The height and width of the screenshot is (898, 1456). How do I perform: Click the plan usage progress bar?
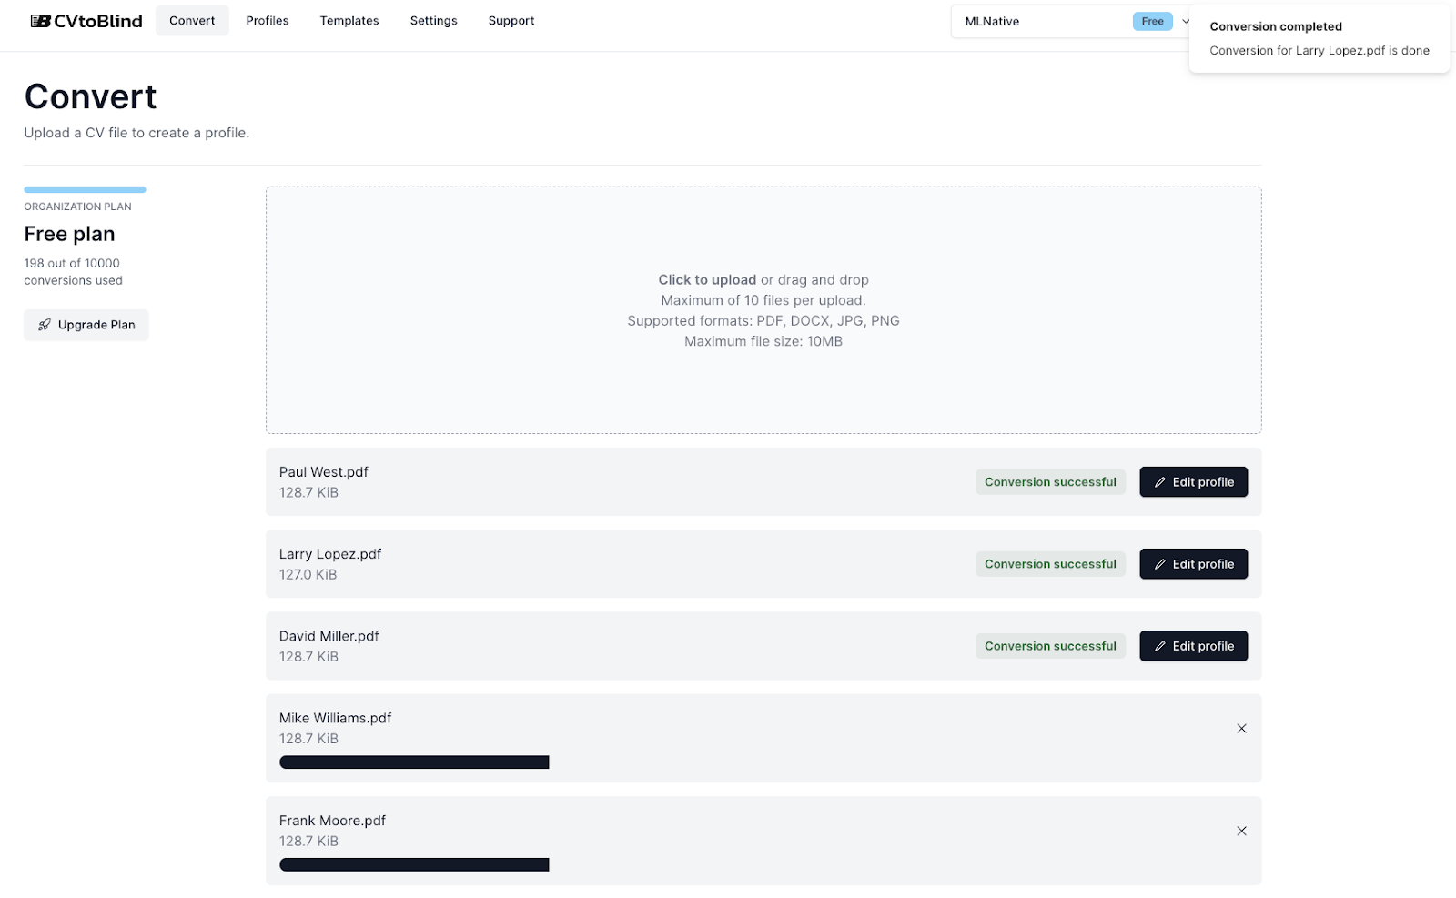[85, 189]
